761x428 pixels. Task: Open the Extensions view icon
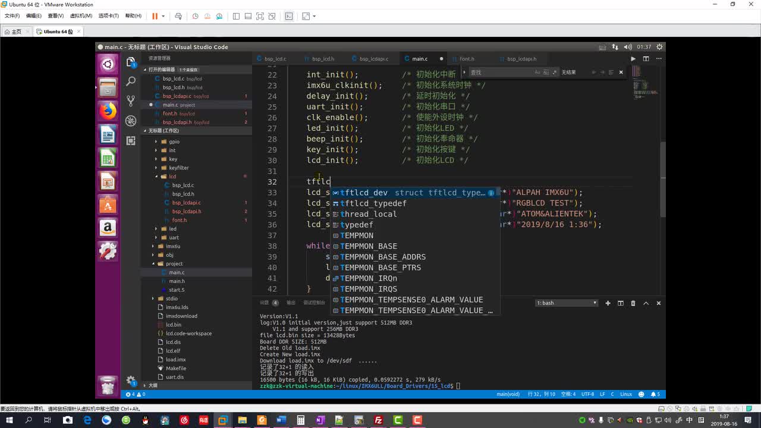pos(131,141)
